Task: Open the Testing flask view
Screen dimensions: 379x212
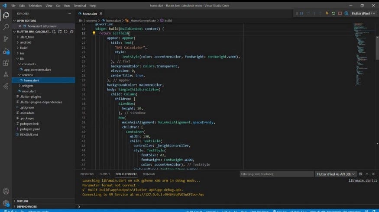Action: click(6, 74)
